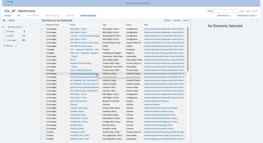Open the Development System dropdown

247,16
